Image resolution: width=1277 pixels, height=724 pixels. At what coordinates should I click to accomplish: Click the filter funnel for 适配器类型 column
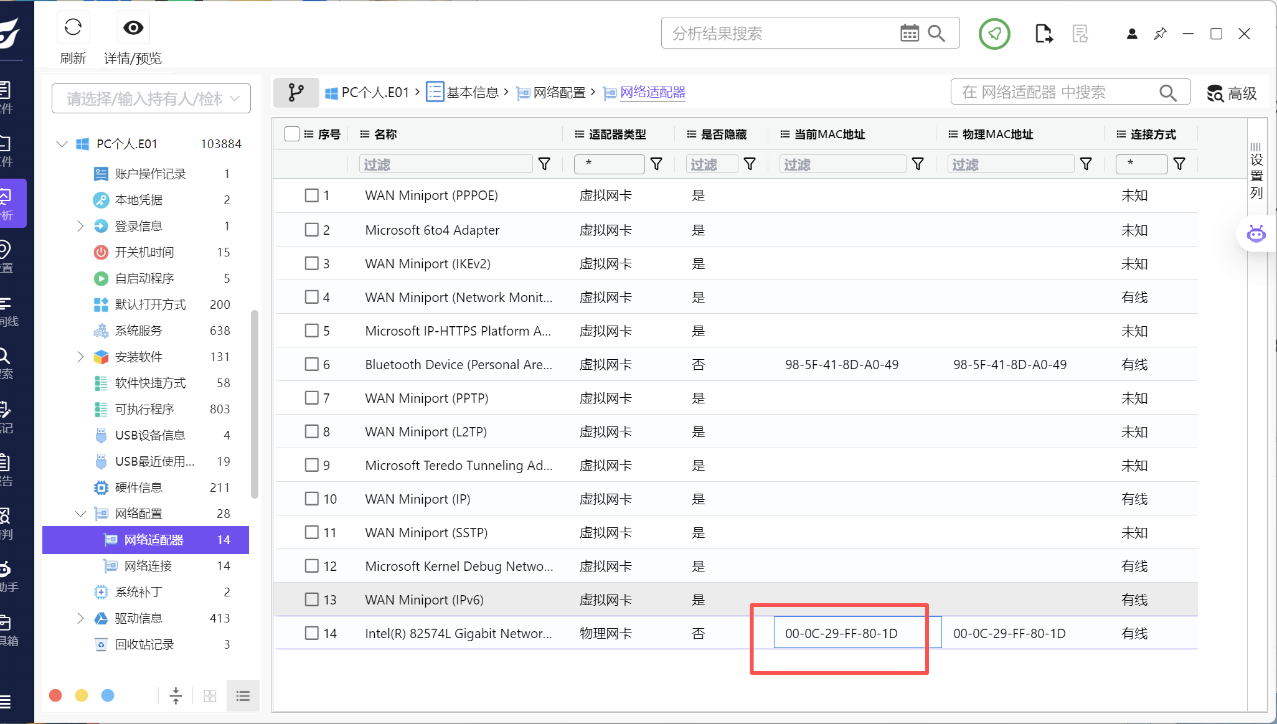coord(656,164)
